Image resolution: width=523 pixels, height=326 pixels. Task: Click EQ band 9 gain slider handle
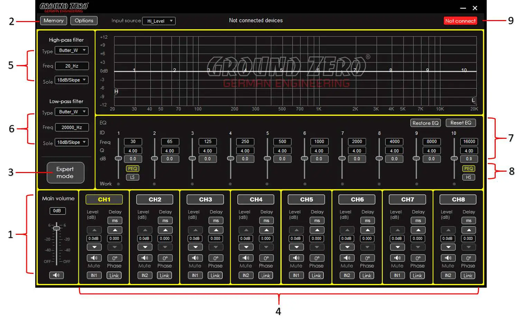[416, 158]
